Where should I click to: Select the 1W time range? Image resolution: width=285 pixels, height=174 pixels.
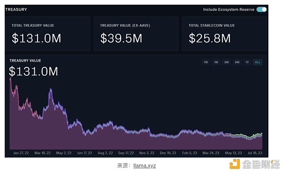206,62
